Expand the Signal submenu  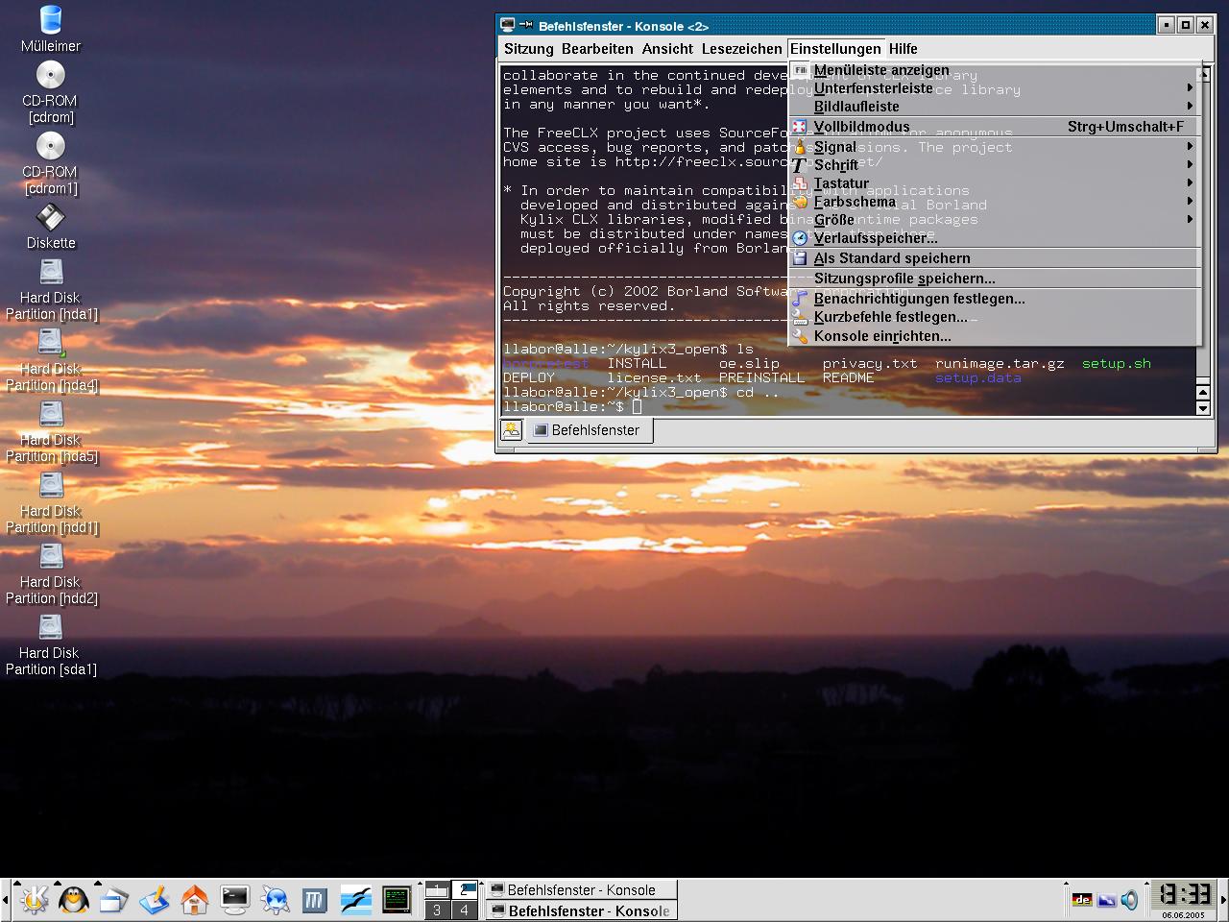point(995,147)
